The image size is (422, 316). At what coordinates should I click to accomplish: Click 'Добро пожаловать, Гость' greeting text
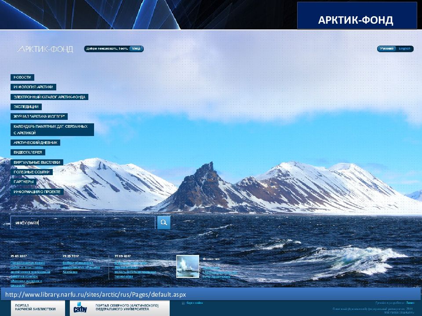[107, 49]
